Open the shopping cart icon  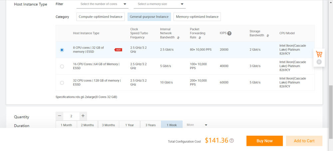319,54
